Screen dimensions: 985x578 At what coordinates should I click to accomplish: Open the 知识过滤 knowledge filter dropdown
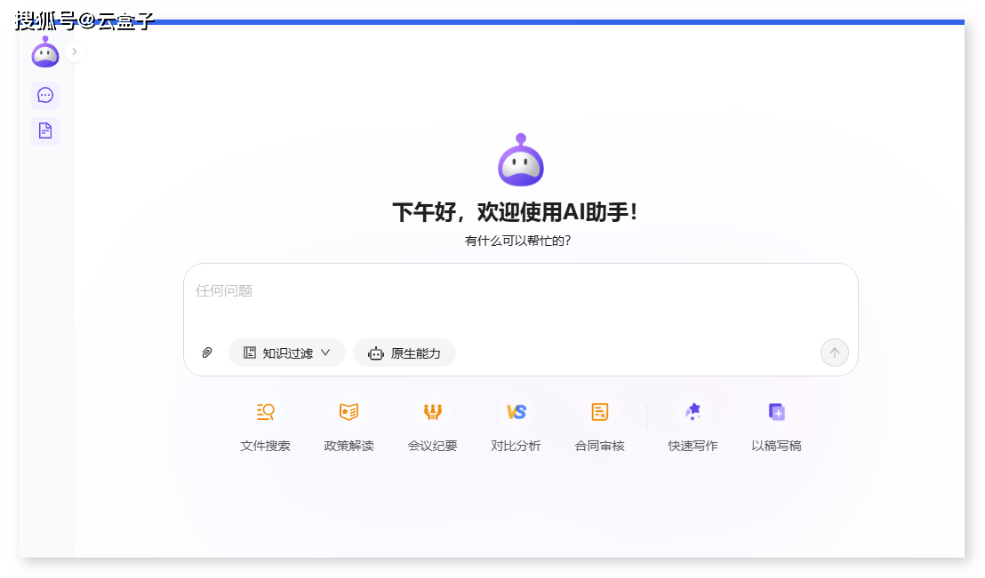(286, 352)
